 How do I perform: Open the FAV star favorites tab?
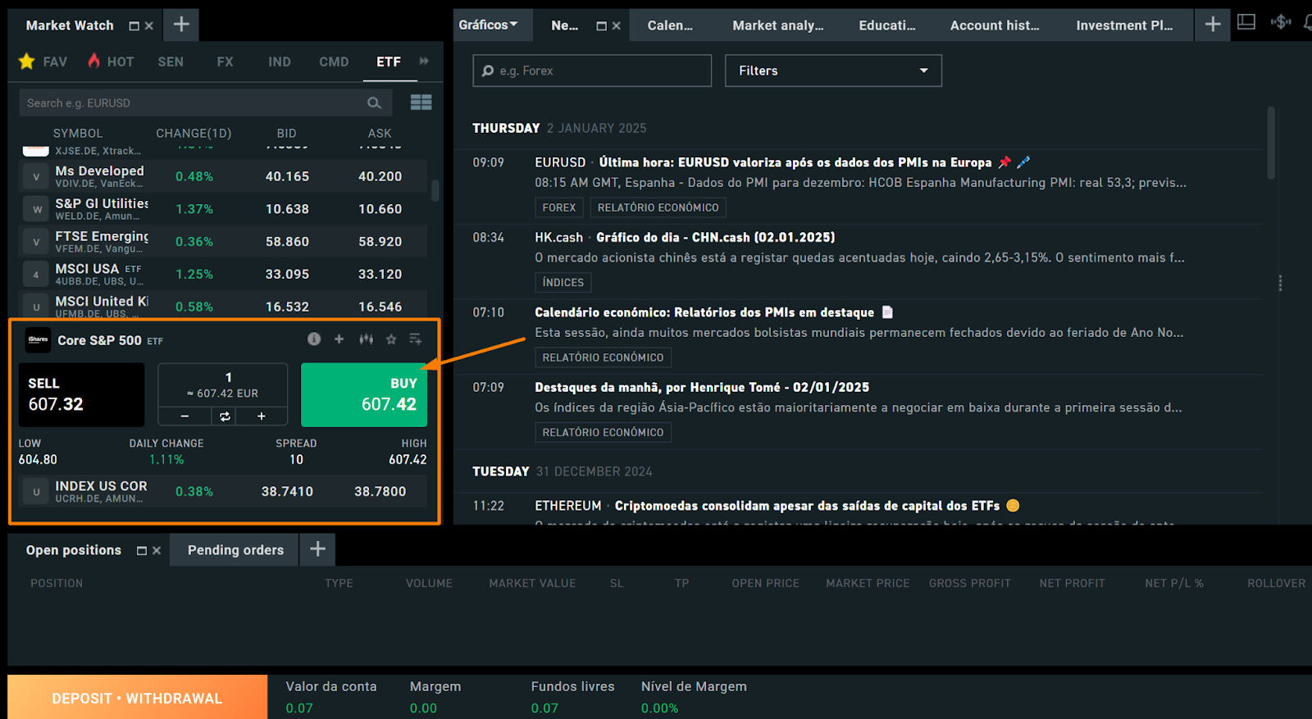[43, 61]
